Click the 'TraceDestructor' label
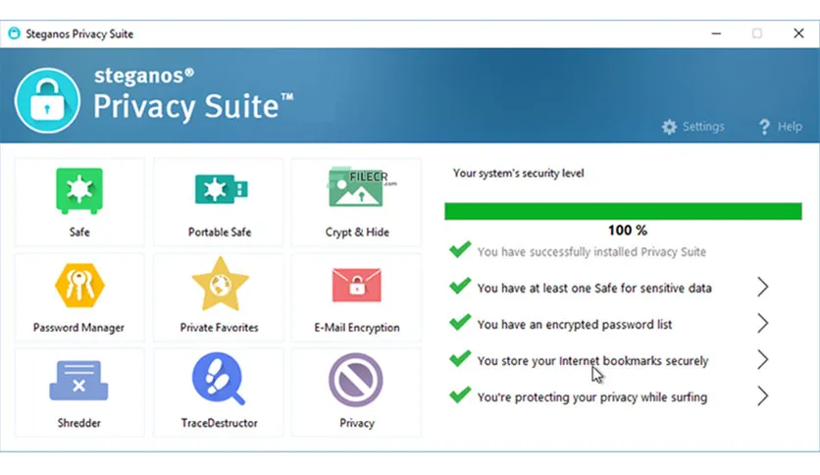 (219, 423)
